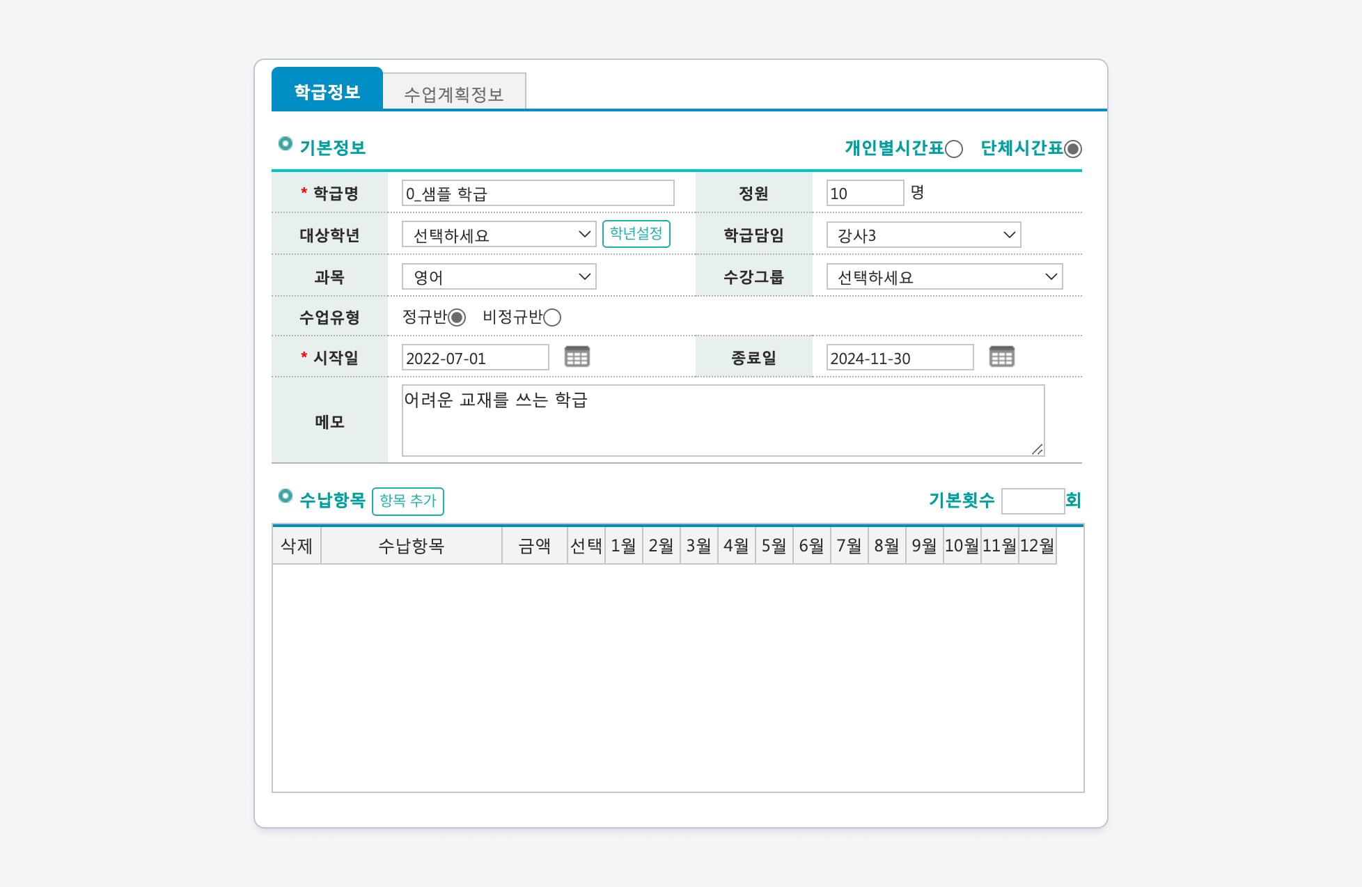Expand the 대상학년 dropdown

pos(499,235)
